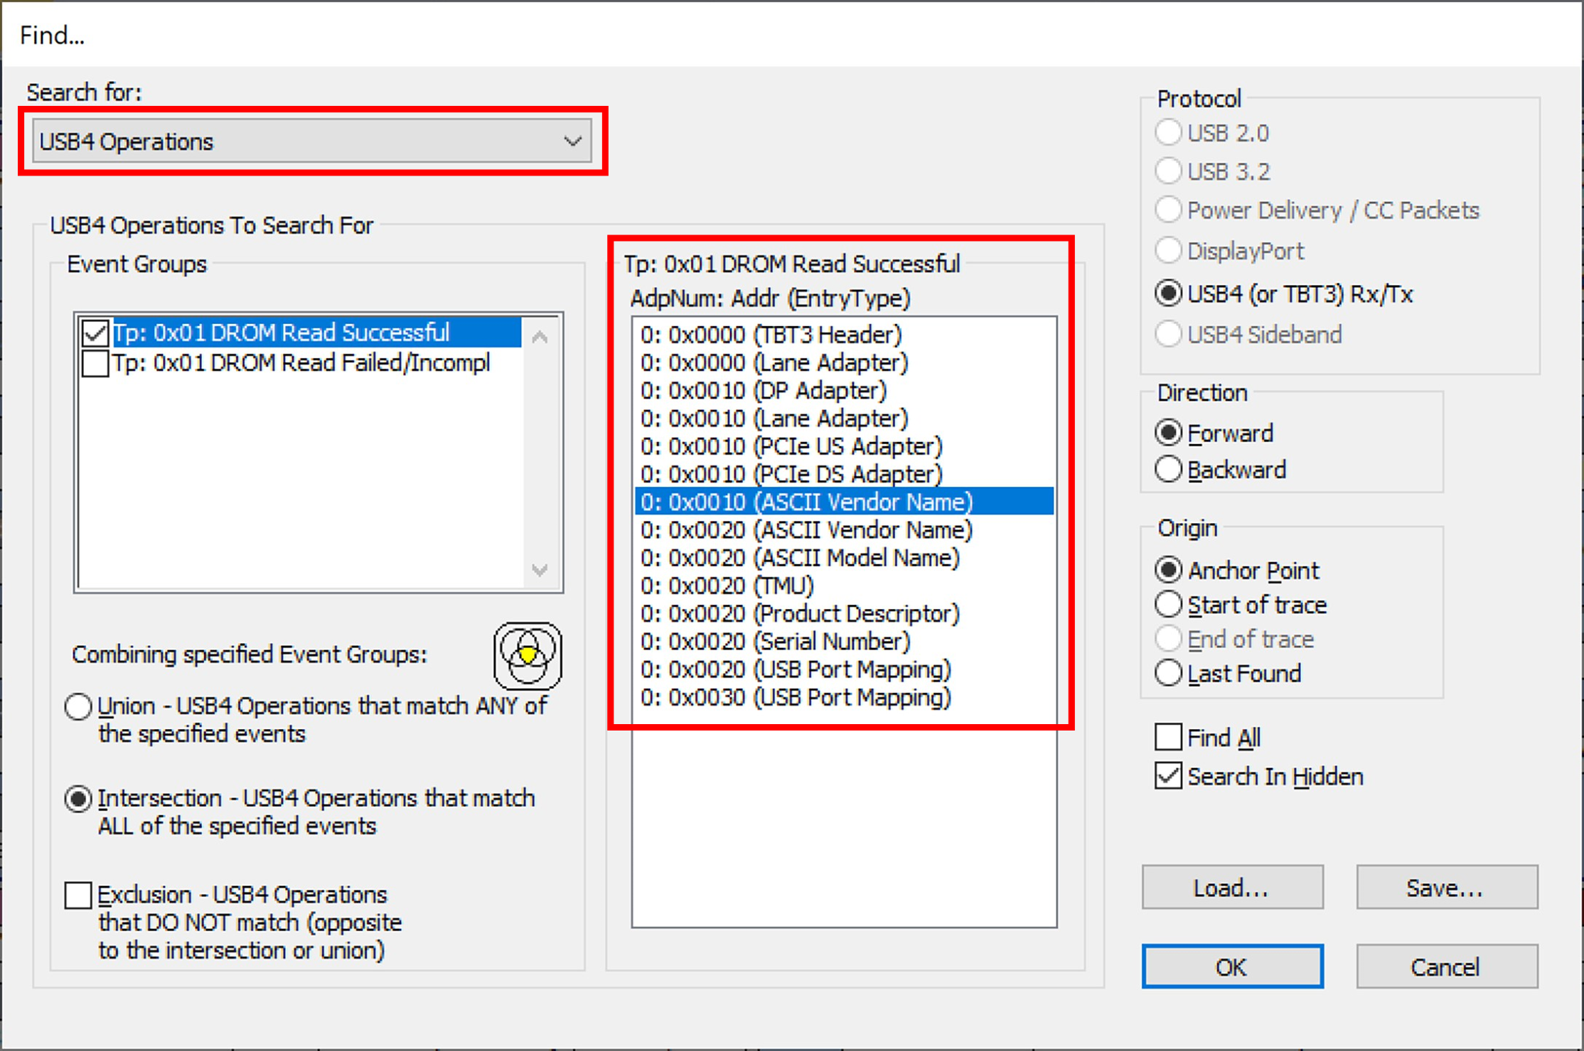The width and height of the screenshot is (1584, 1051).
Task: Click the event groups list down arrow
Action: point(540,569)
